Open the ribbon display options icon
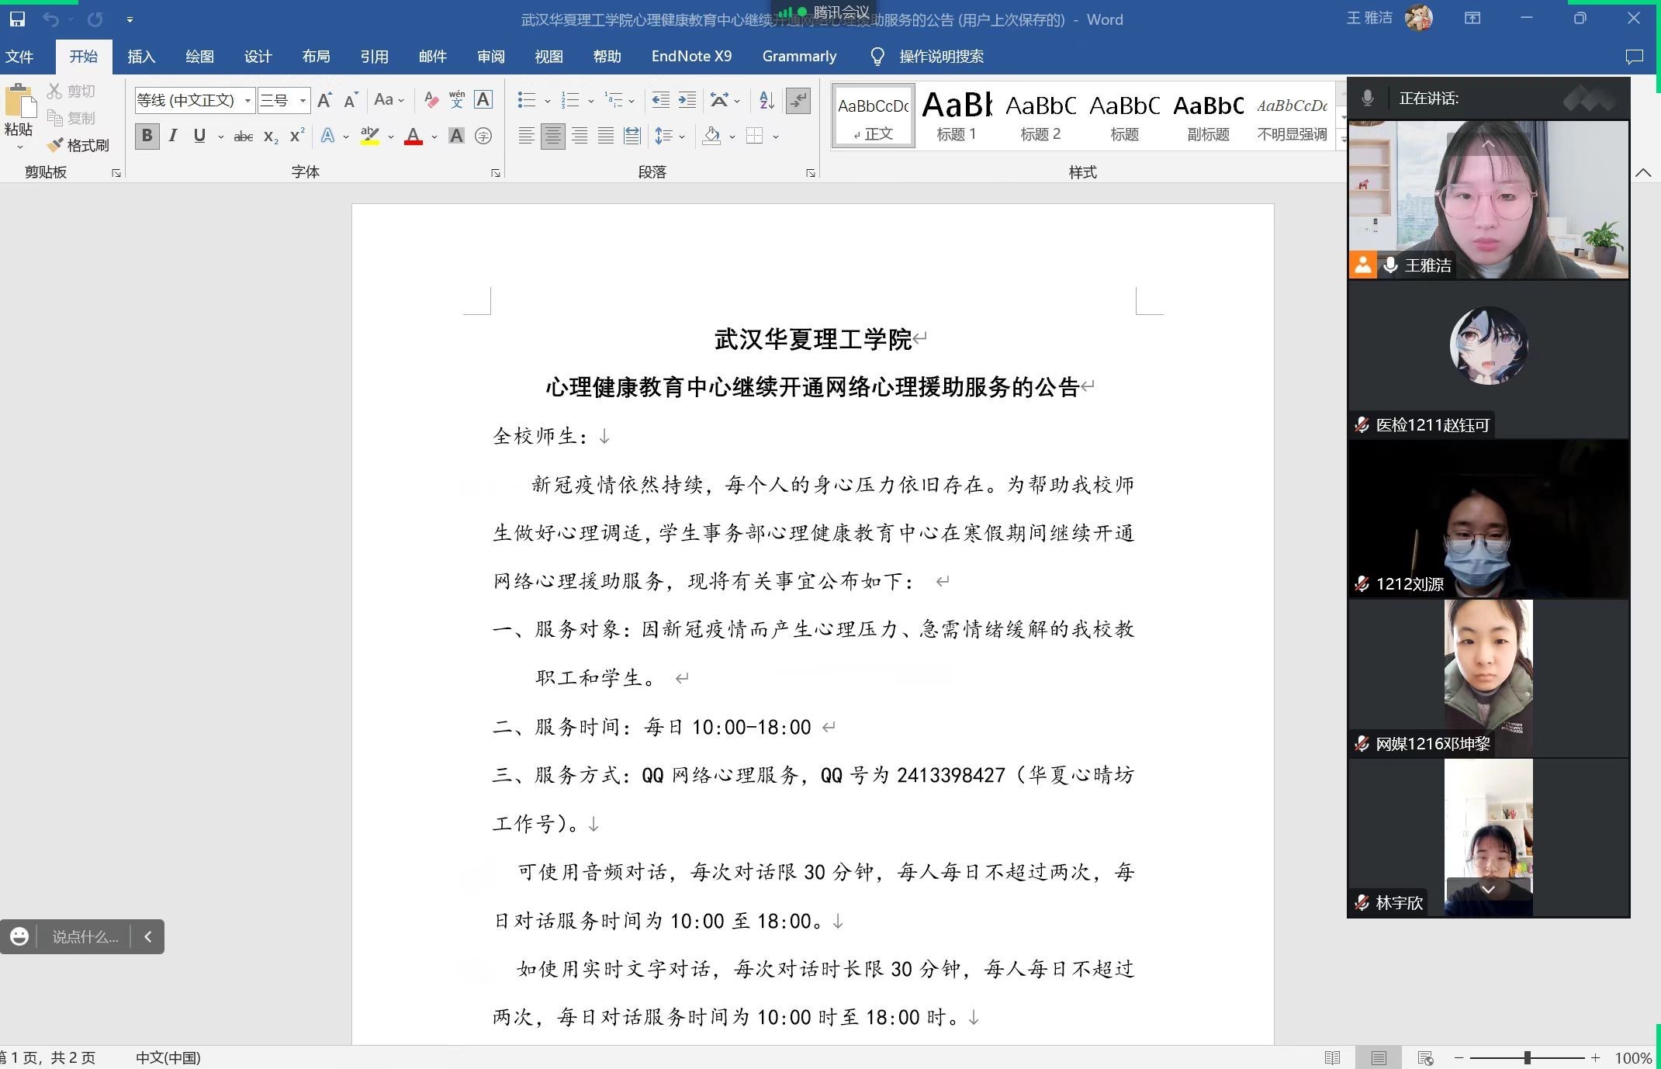 [1472, 19]
